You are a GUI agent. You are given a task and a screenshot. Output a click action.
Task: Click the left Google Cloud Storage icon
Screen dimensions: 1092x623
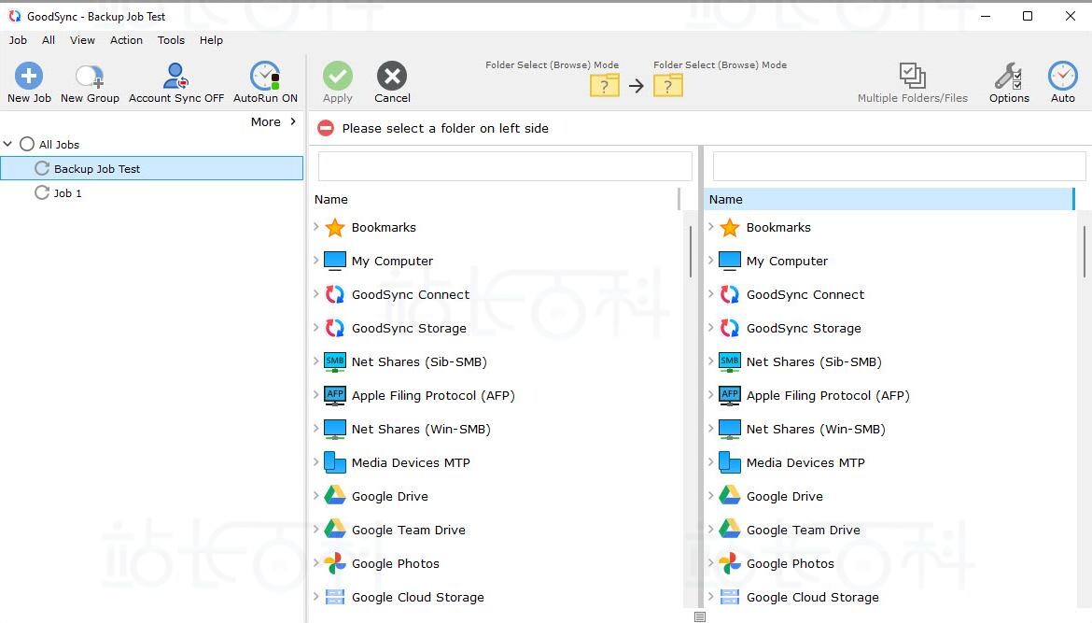point(335,597)
